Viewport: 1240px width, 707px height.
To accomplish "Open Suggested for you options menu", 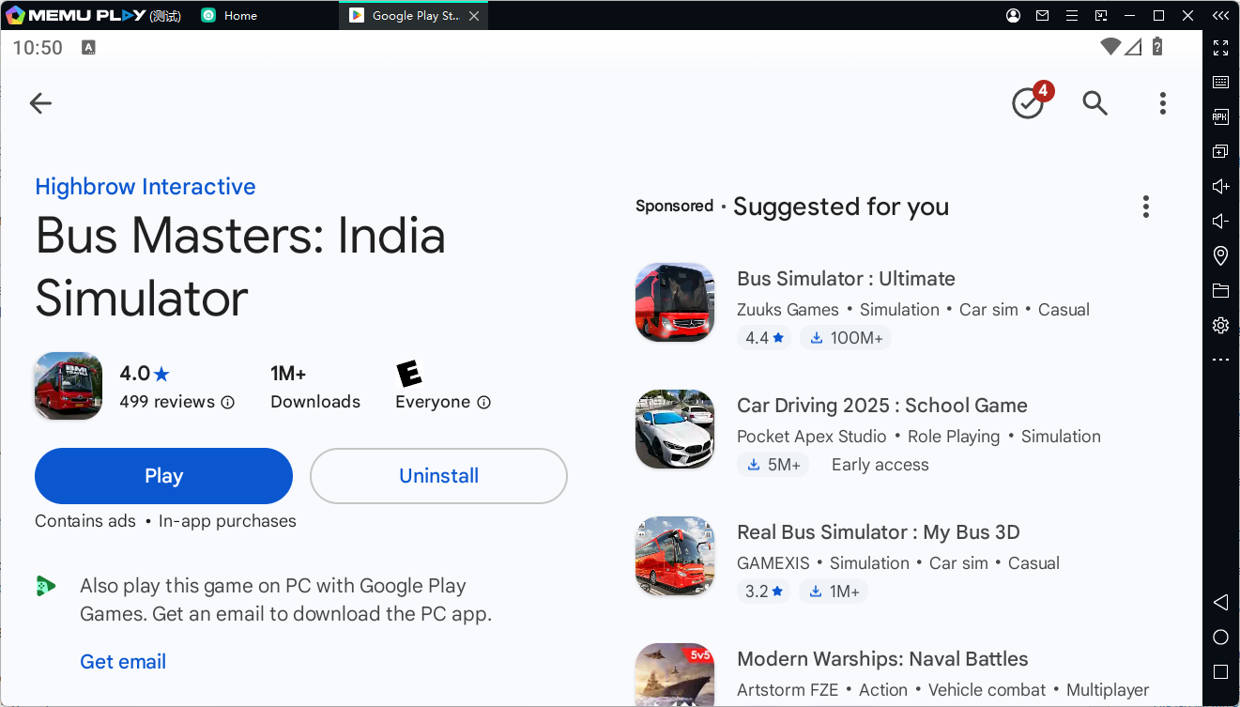I will pos(1145,207).
